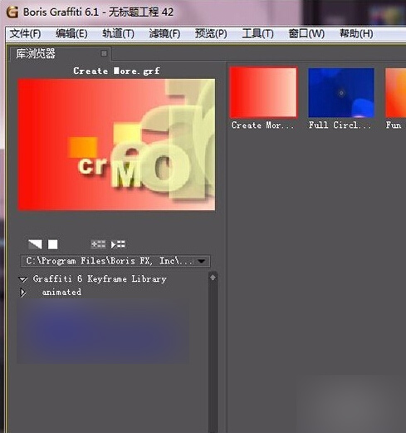Click the Full Circl... thumbnail caption
Viewport: 406px width, 433px height.
pos(340,125)
